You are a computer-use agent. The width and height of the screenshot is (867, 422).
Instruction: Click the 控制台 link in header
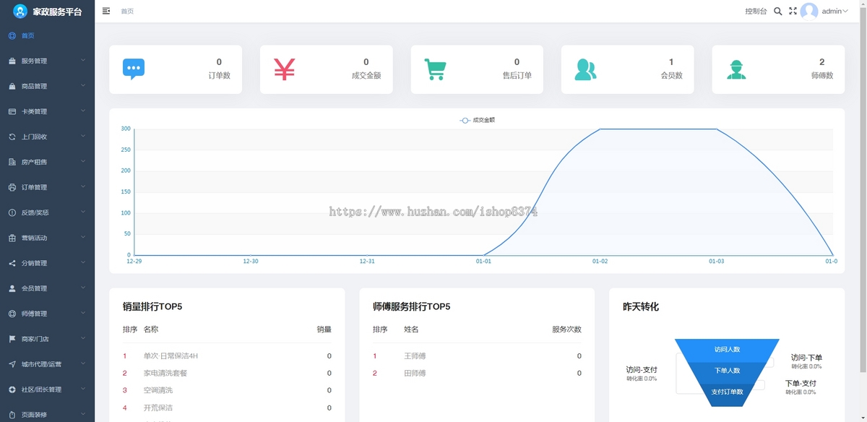tap(756, 12)
